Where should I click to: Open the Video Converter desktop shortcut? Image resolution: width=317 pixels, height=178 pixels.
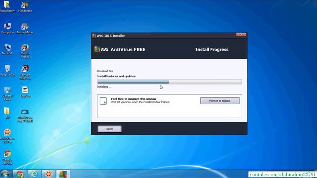tap(25, 72)
